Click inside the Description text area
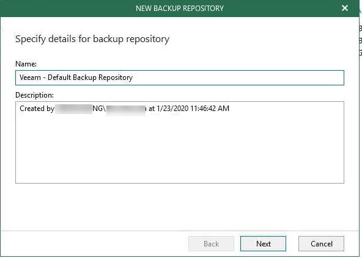This screenshot has width=362, height=258. pyautogui.click(x=180, y=142)
